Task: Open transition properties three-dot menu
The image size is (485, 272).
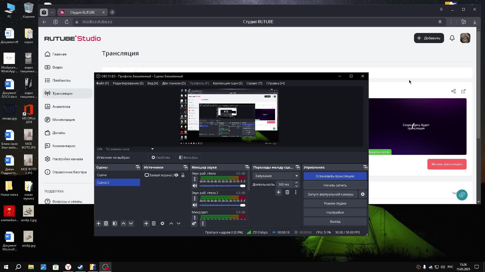Action: pos(296,192)
